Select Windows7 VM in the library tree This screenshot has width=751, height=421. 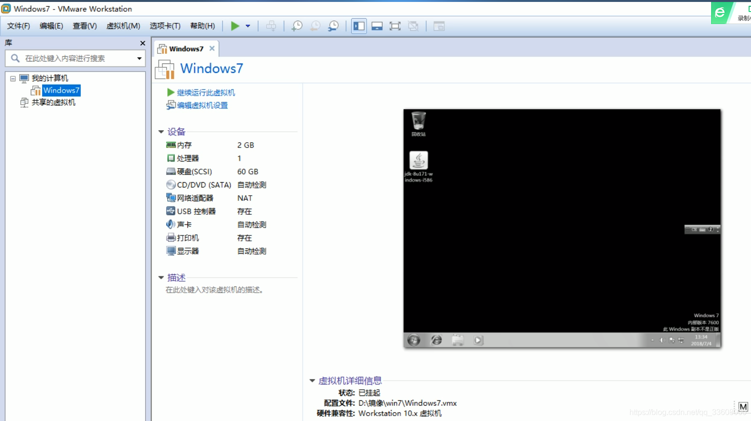pyautogui.click(x=61, y=90)
